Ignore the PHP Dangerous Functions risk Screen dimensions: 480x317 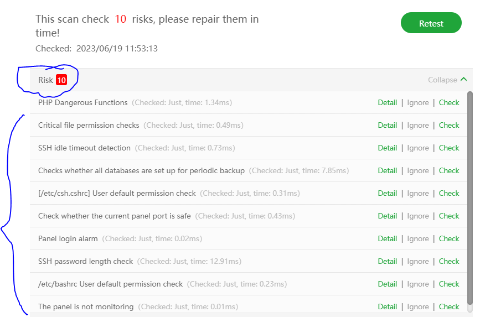(x=418, y=102)
